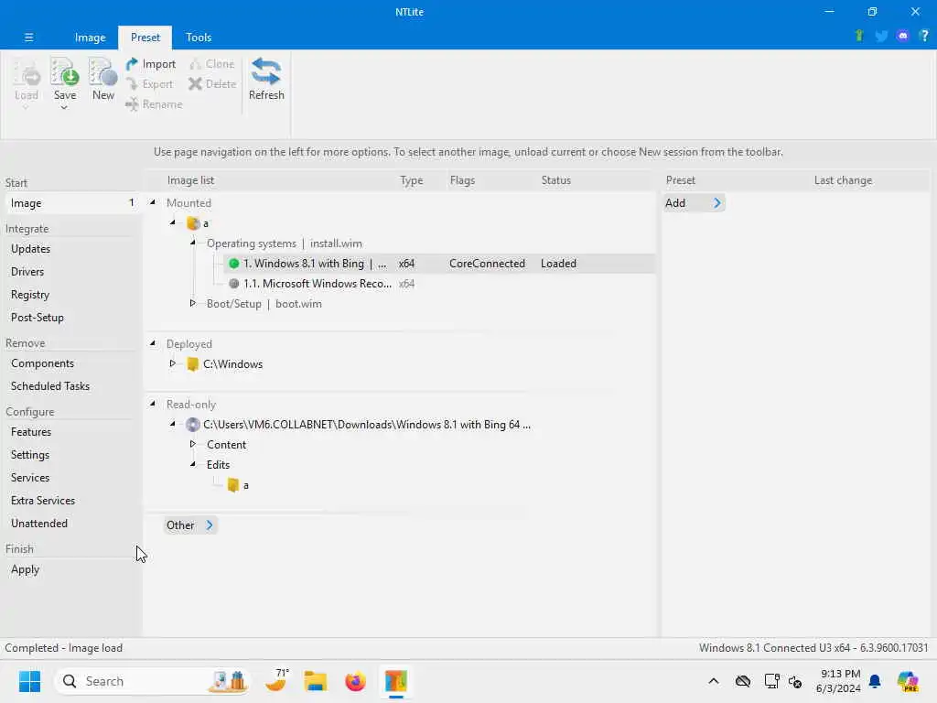Click the blue Help question mark icon
This screenshot has width=937, height=703.
[924, 36]
